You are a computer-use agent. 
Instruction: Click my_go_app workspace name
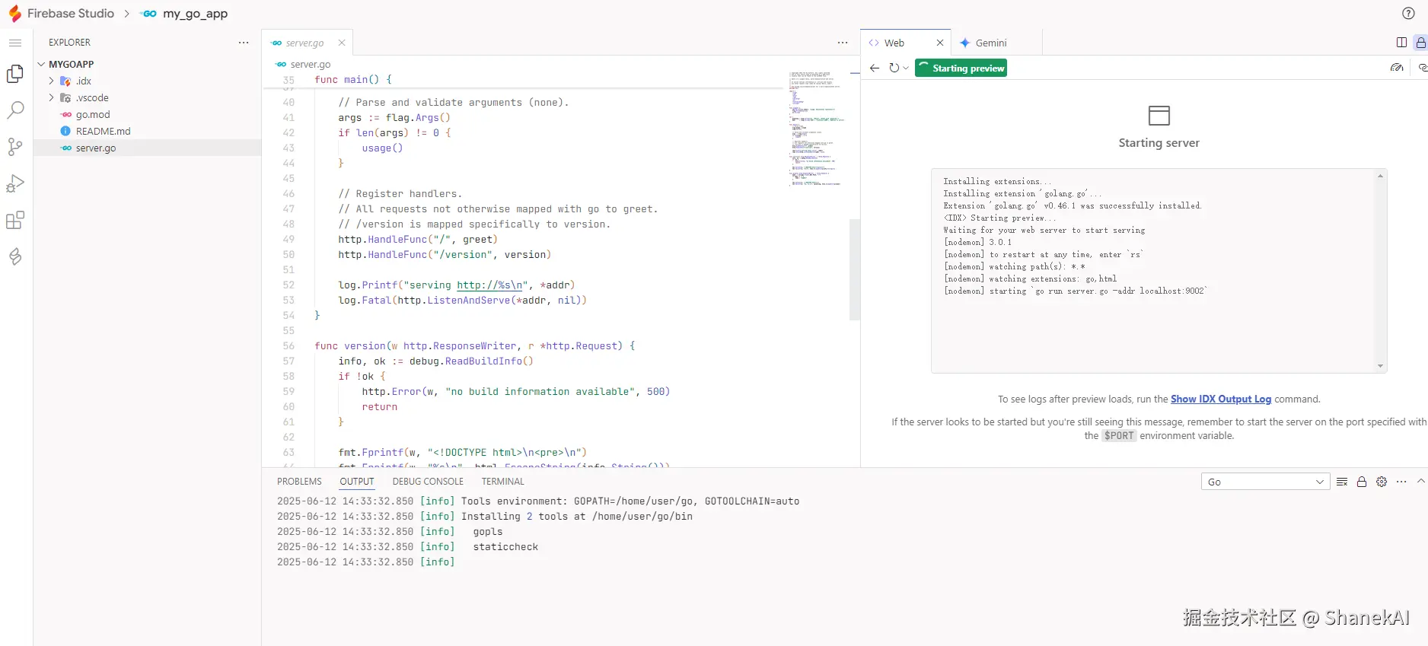195,14
